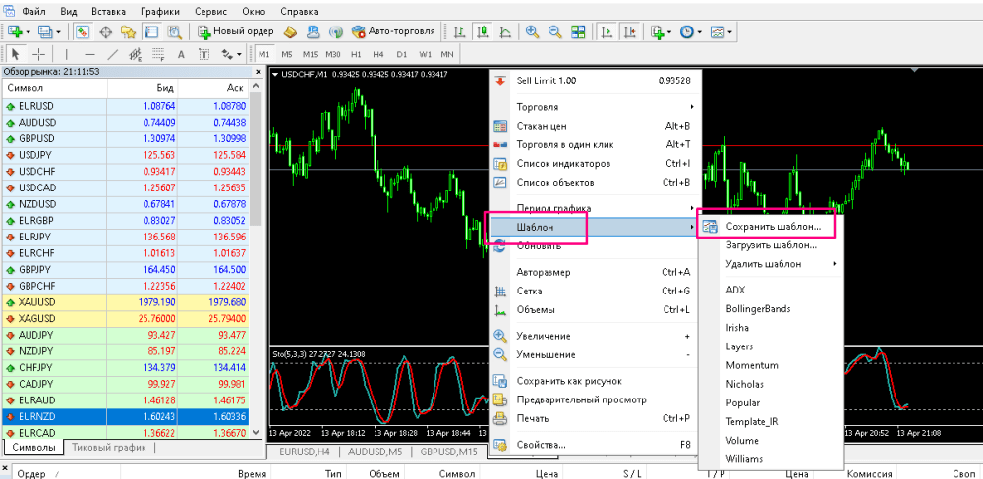Click the Авто-торговля button

click(x=394, y=31)
